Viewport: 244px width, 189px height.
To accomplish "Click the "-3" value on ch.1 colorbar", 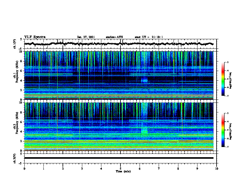I will 227,62.
